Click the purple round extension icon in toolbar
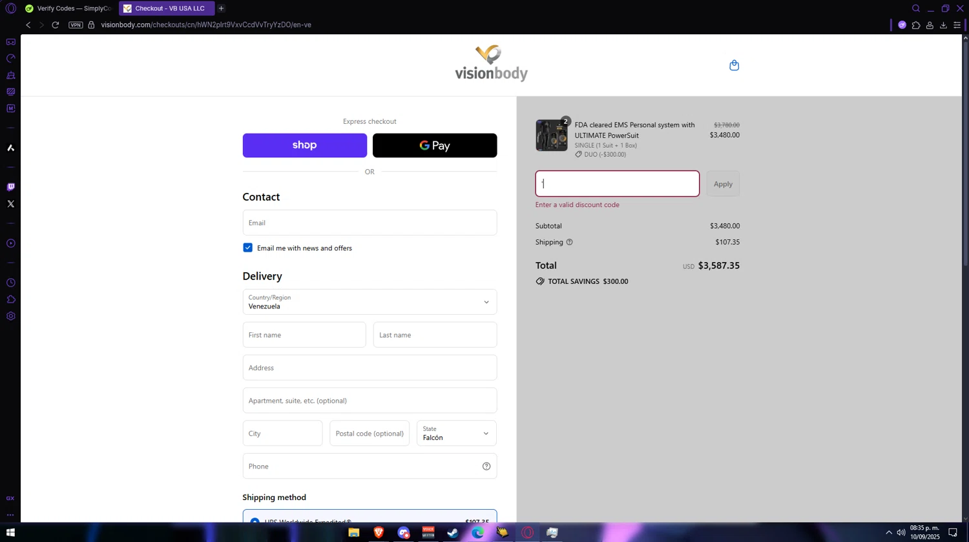This screenshot has width=969, height=542. click(x=902, y=25)
